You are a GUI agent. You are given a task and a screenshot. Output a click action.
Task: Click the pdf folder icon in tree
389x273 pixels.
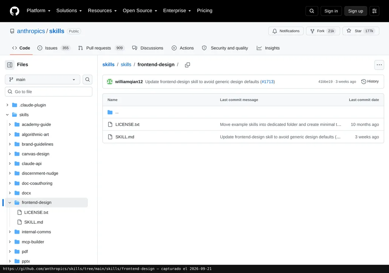click(17, 251)
